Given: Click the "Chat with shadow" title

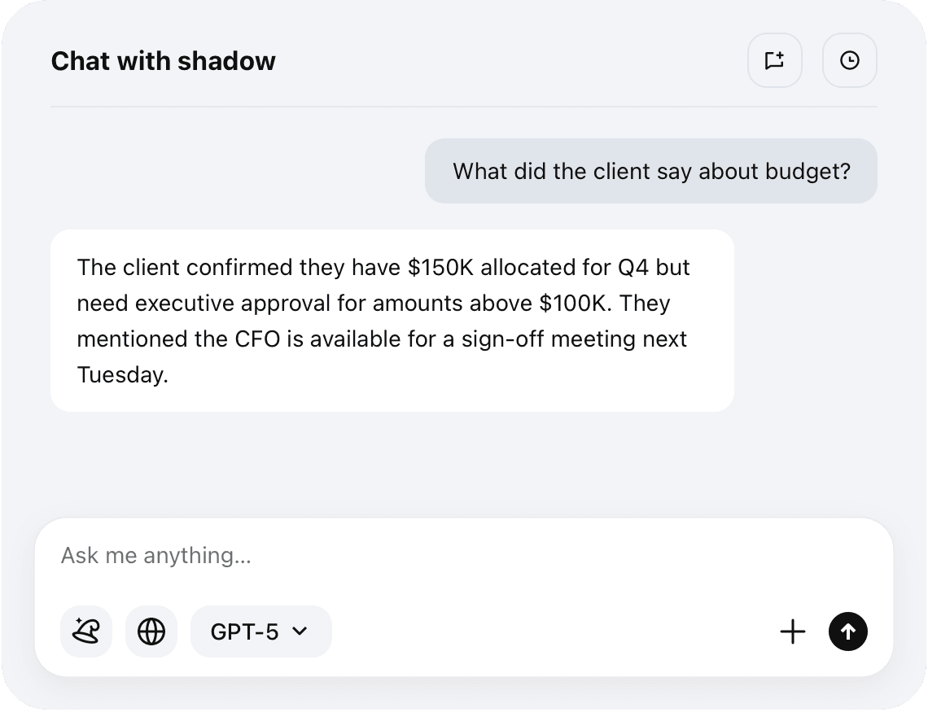Looking at the screenshot, I should pyautogui.click(x=163, y=61).
